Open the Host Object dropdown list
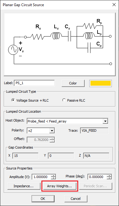This screenshot has width=119, height=206. 105,121
